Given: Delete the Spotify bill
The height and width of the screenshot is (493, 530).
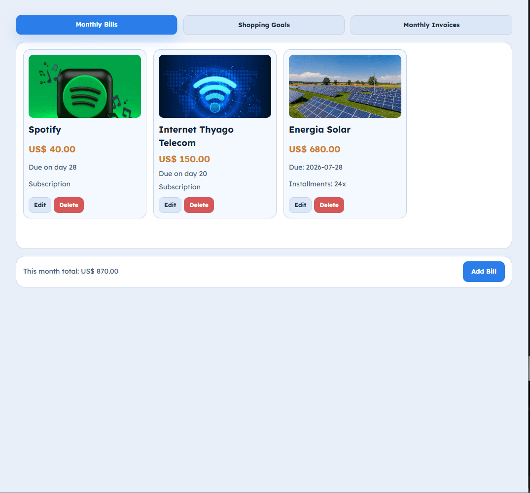Looking at the screenshot, I should (x=69, y=205).
